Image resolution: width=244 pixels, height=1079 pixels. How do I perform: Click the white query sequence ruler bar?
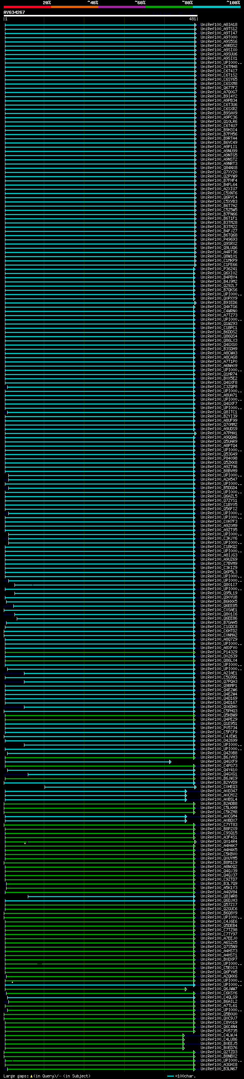(101, 16)
